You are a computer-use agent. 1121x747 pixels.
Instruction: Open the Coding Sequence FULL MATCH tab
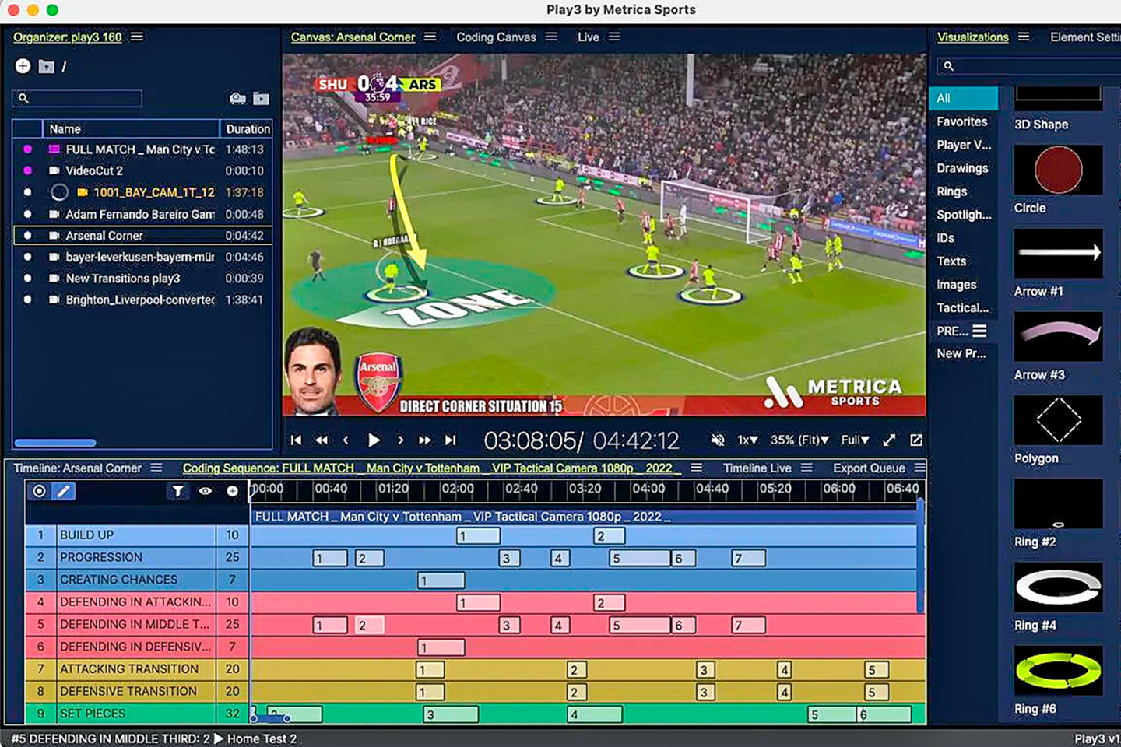tap(432, 468)
